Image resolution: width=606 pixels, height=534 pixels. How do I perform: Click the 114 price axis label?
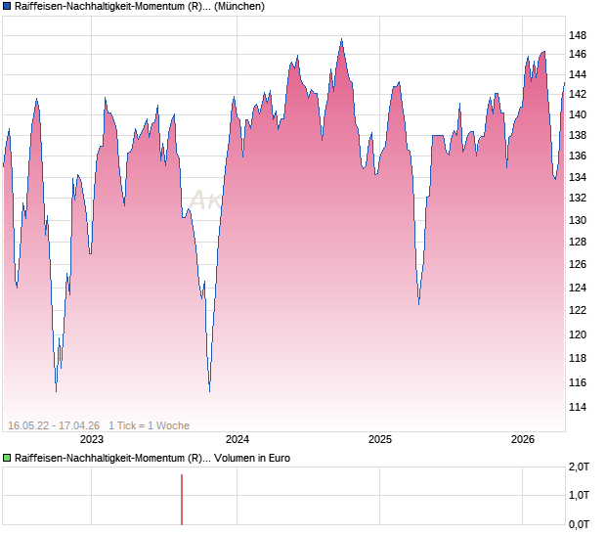click(x=578, y=407)
